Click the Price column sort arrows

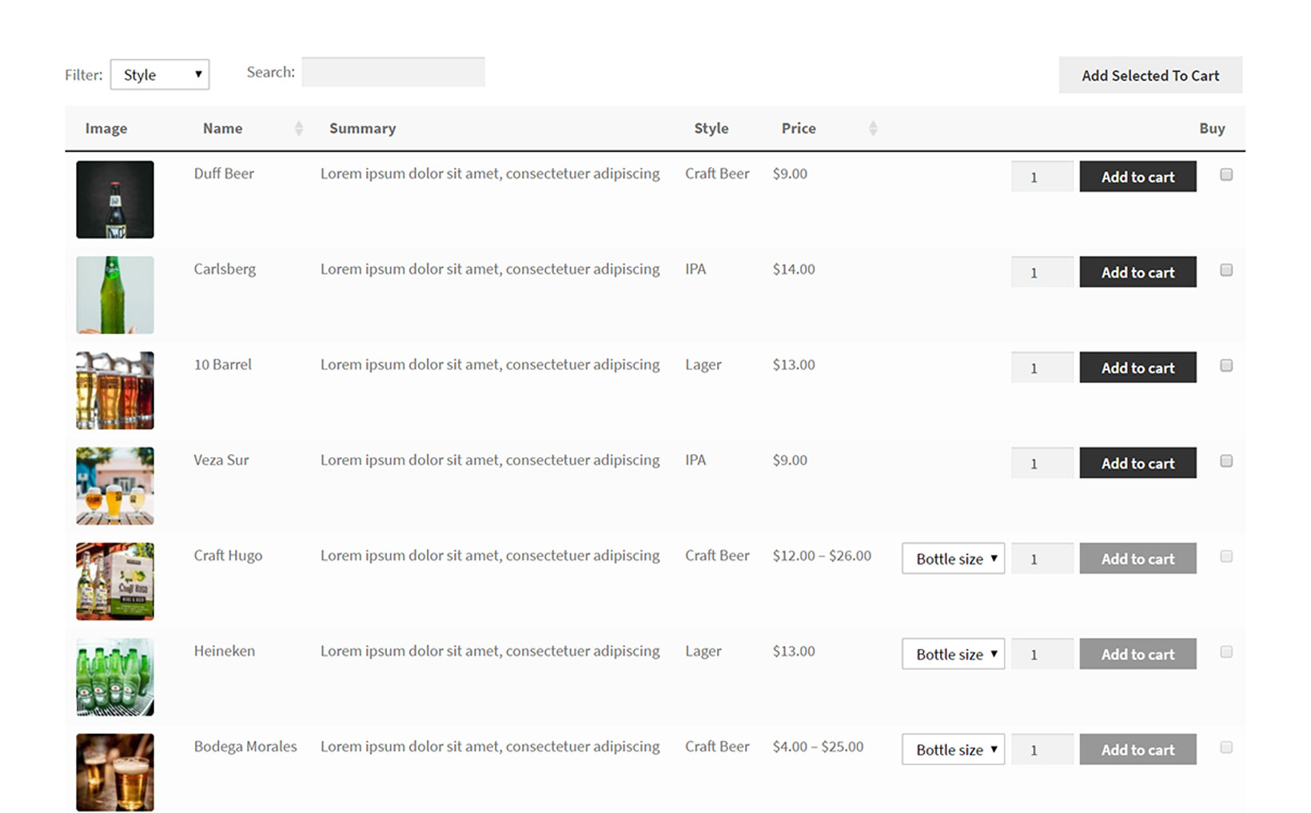click(872, 128)
